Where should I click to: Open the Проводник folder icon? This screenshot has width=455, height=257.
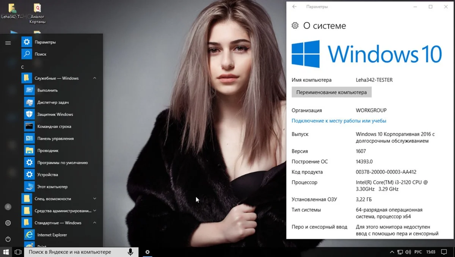point(30,150)
